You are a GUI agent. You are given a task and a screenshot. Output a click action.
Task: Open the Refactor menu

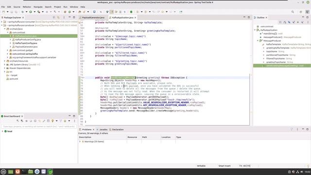click(x=27, y=7)
